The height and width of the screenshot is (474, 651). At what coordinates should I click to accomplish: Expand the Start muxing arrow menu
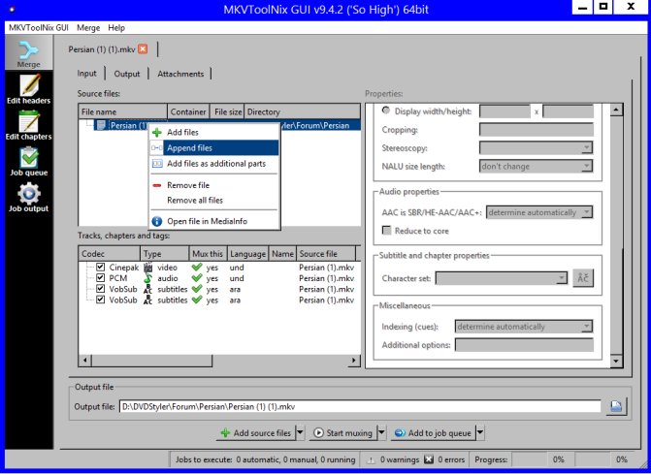[x=381, y=432]
